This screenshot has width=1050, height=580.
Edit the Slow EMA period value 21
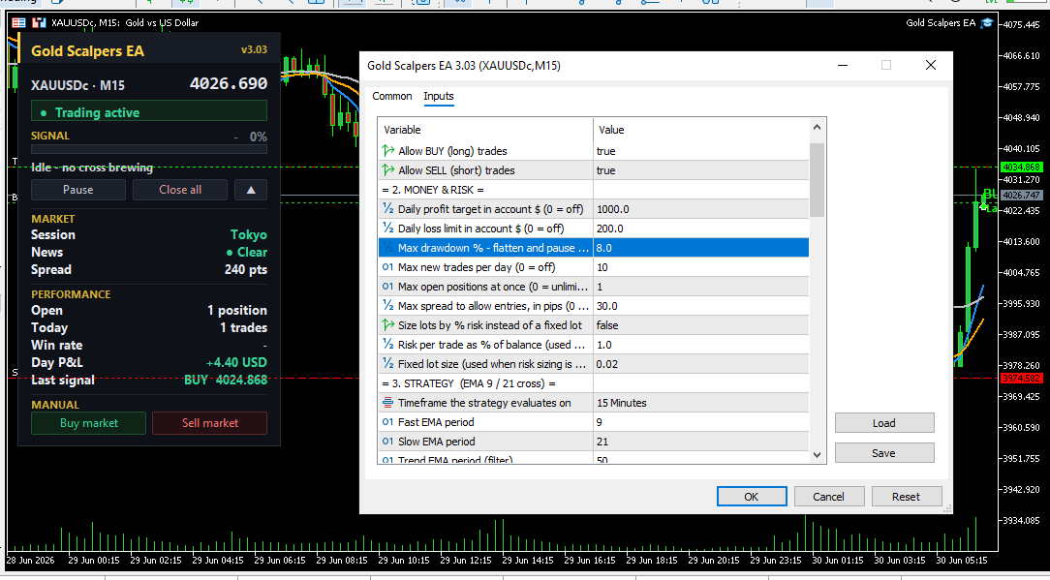point(701,442)
